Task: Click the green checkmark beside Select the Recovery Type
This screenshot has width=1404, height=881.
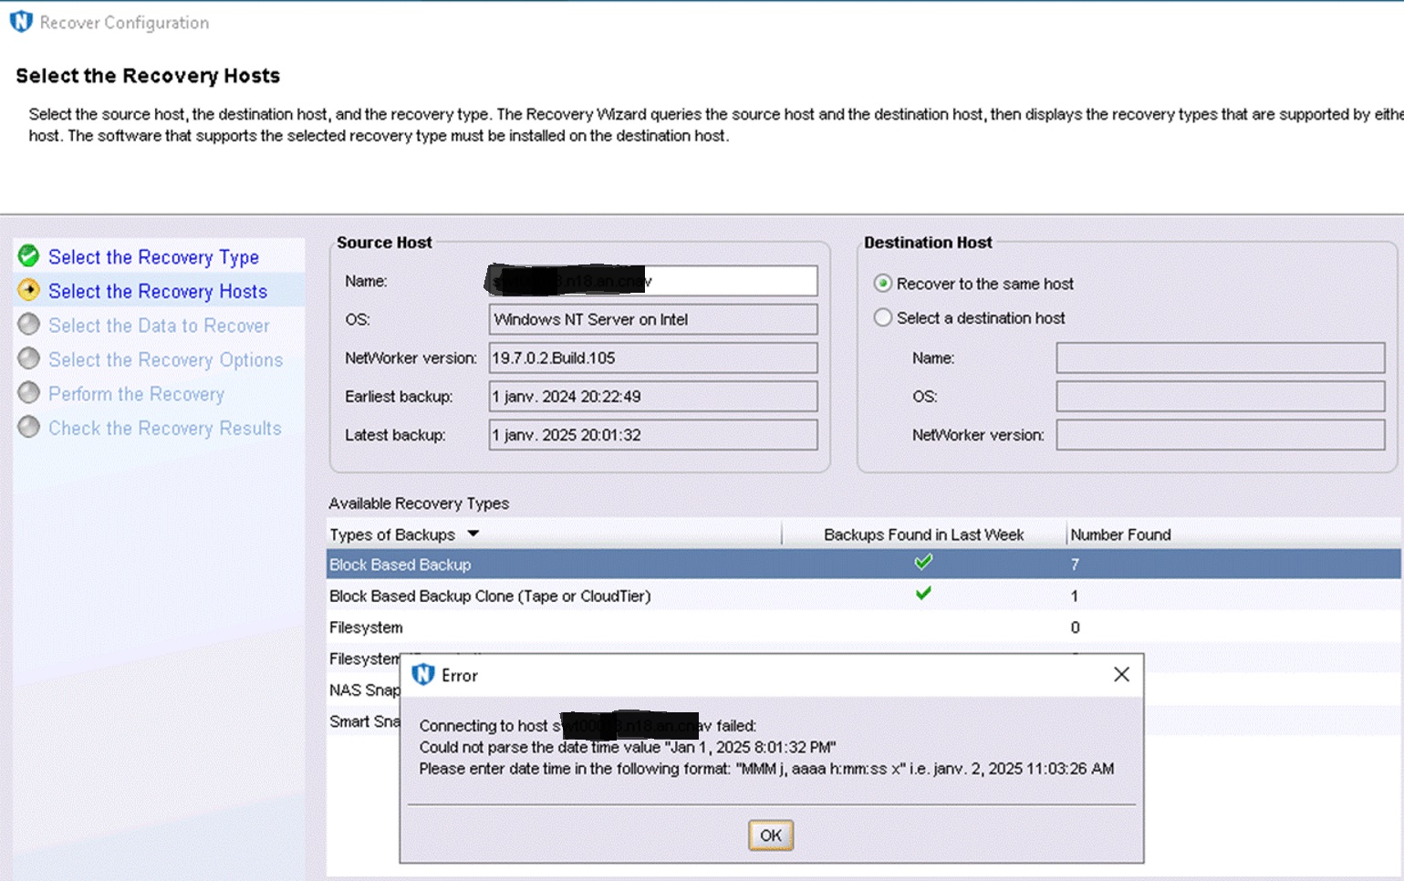Action: (28, 257)
